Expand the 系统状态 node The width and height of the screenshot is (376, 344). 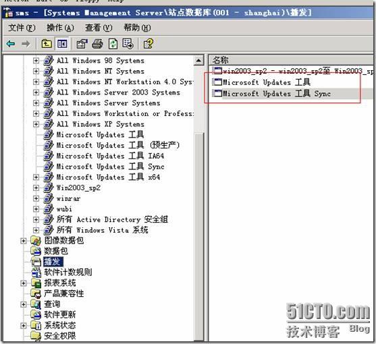pyautogui.click(x=23, y=325)
